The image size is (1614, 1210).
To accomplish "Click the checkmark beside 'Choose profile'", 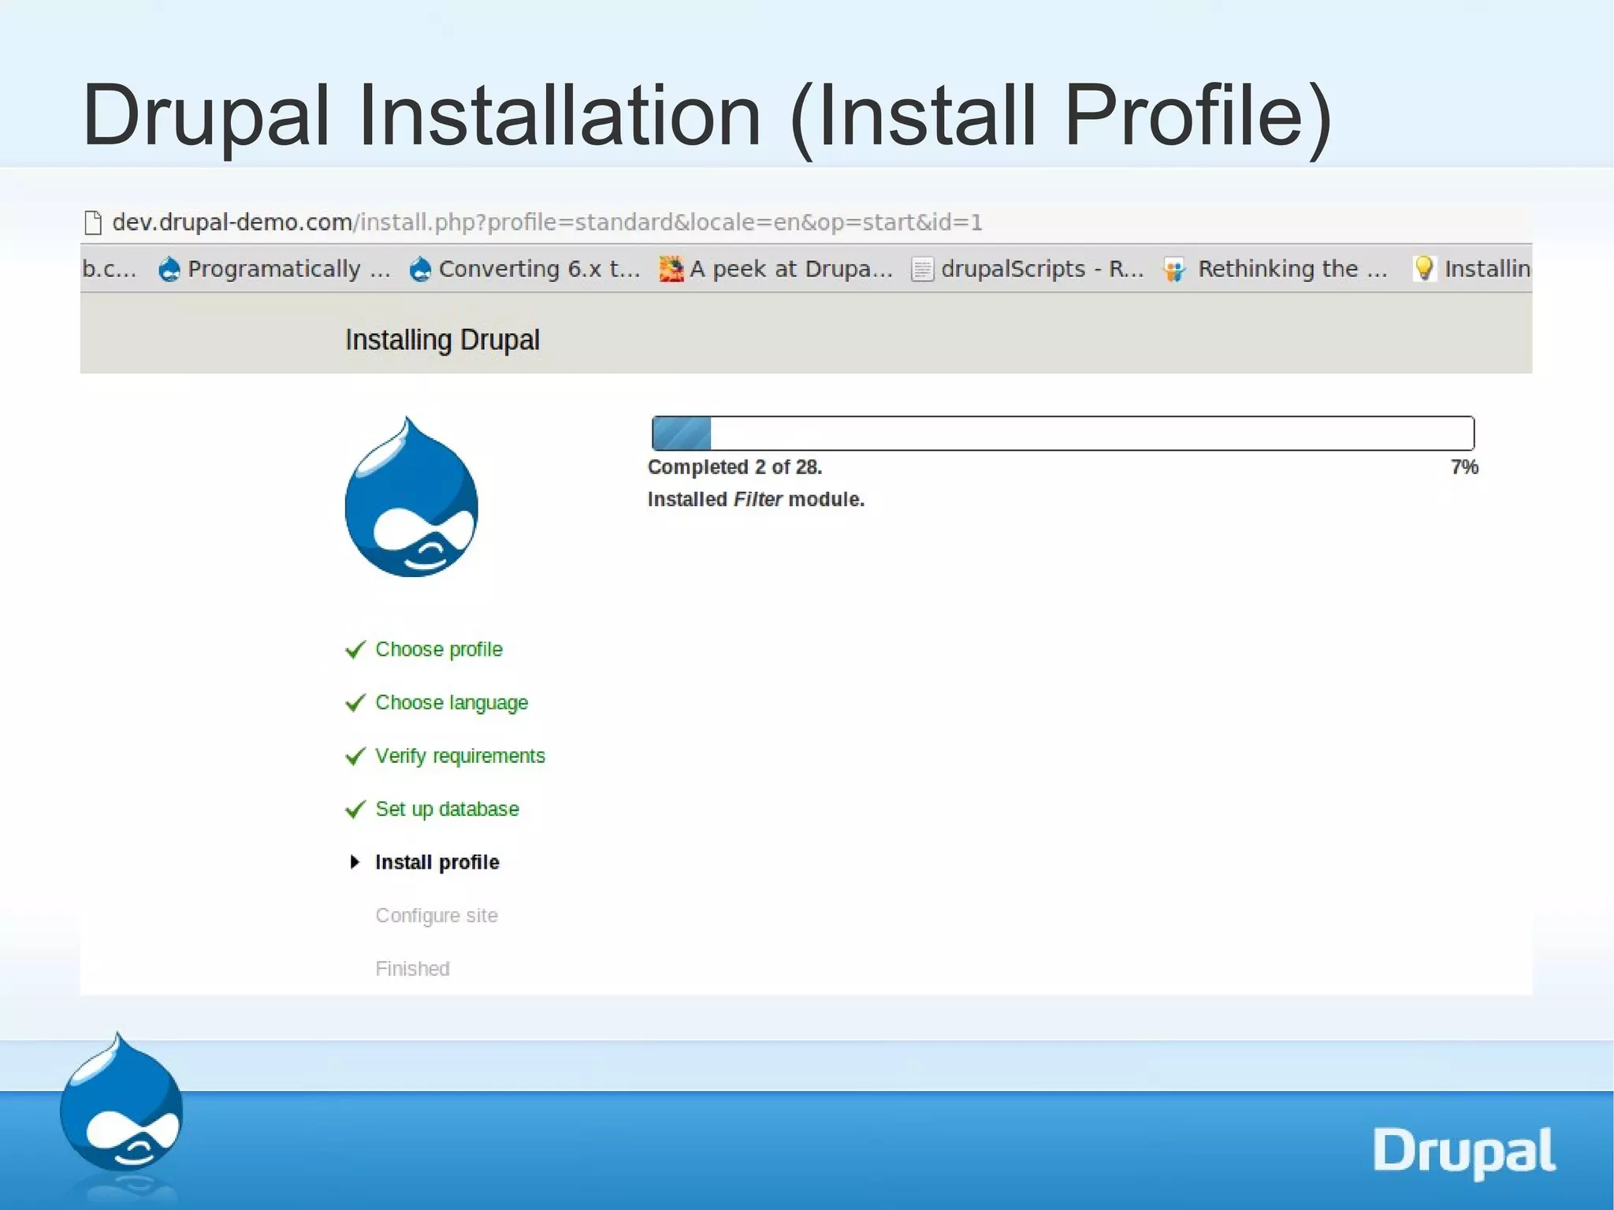I will tap(355, 650).
